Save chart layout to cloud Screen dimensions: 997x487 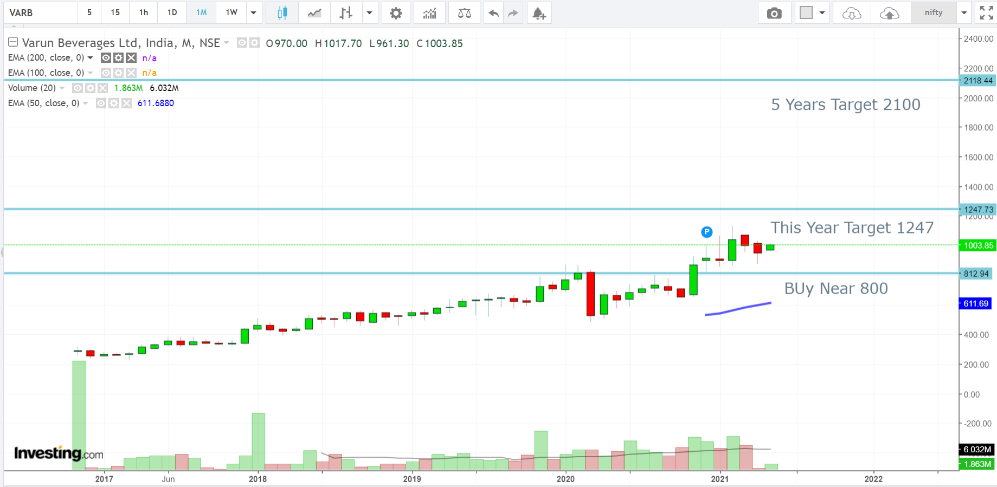[890, 13]
